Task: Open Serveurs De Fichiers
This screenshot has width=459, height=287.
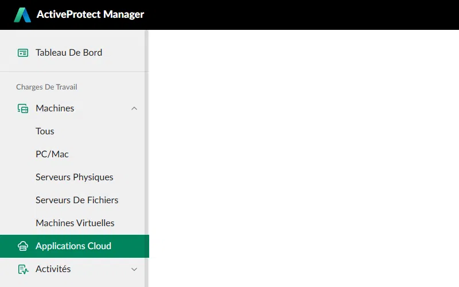Action: [x=77, y=200]
